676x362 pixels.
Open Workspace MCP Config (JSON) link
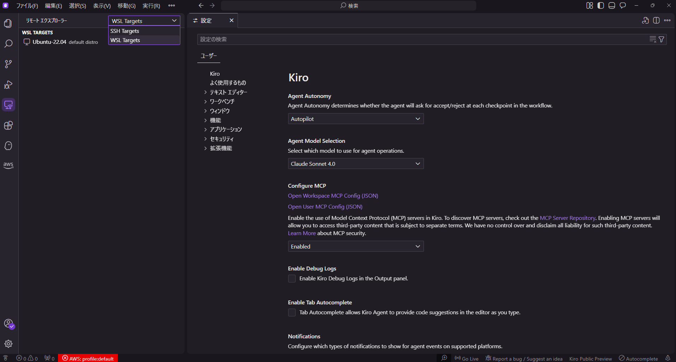click(333, 195)
